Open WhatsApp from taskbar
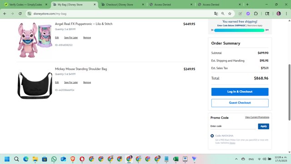Screen dimensions: 291x164 54,159
